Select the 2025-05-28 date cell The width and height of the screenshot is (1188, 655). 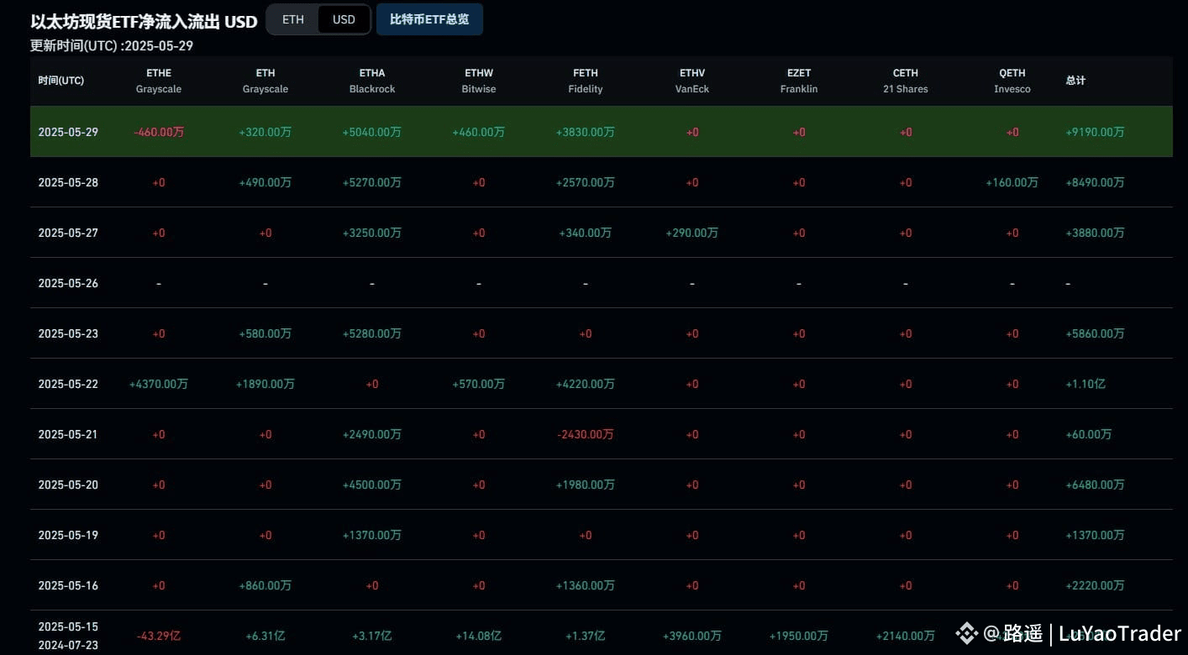tap(68, 182)
